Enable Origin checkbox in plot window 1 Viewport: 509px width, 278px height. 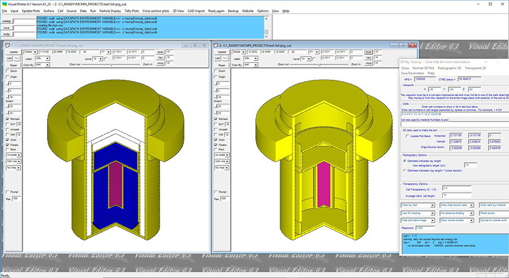pos(8,77)
